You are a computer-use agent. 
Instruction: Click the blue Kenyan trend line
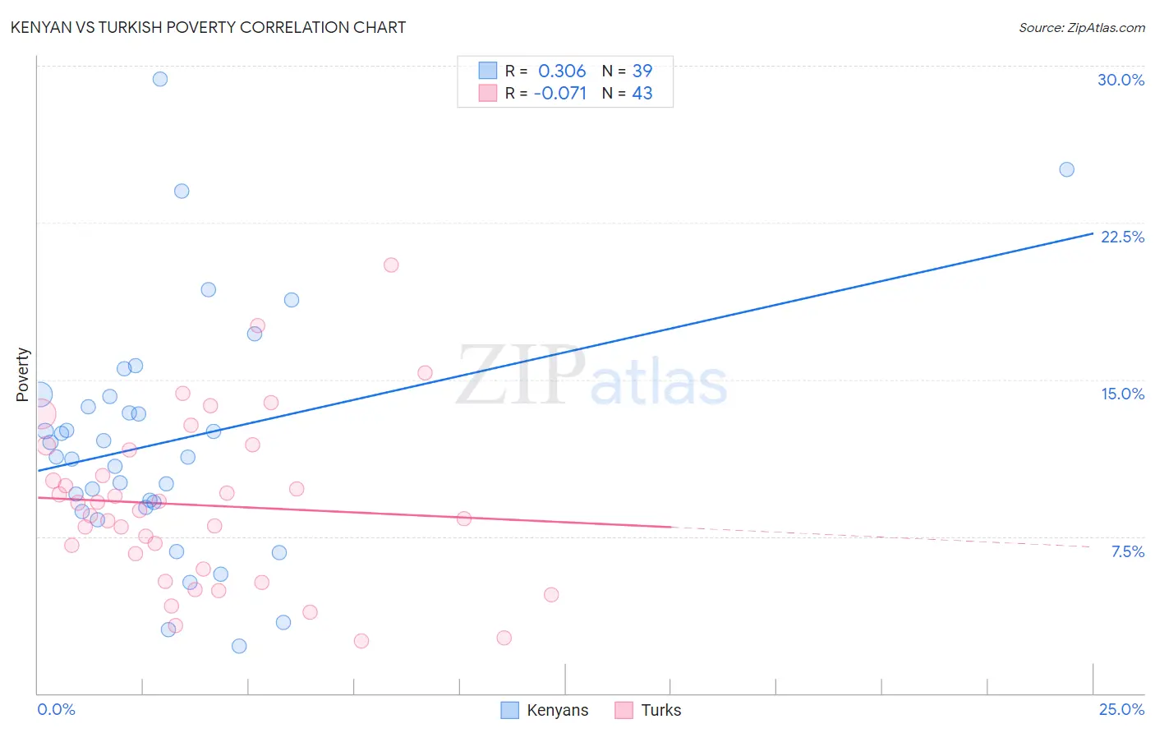click(x=565, y=352)
